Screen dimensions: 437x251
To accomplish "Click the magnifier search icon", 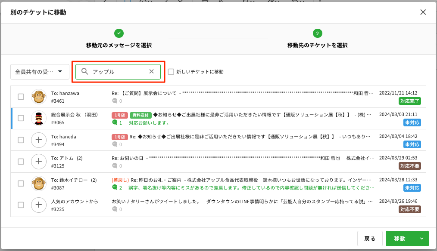I will pyautogui.click(x=85, y=72).
